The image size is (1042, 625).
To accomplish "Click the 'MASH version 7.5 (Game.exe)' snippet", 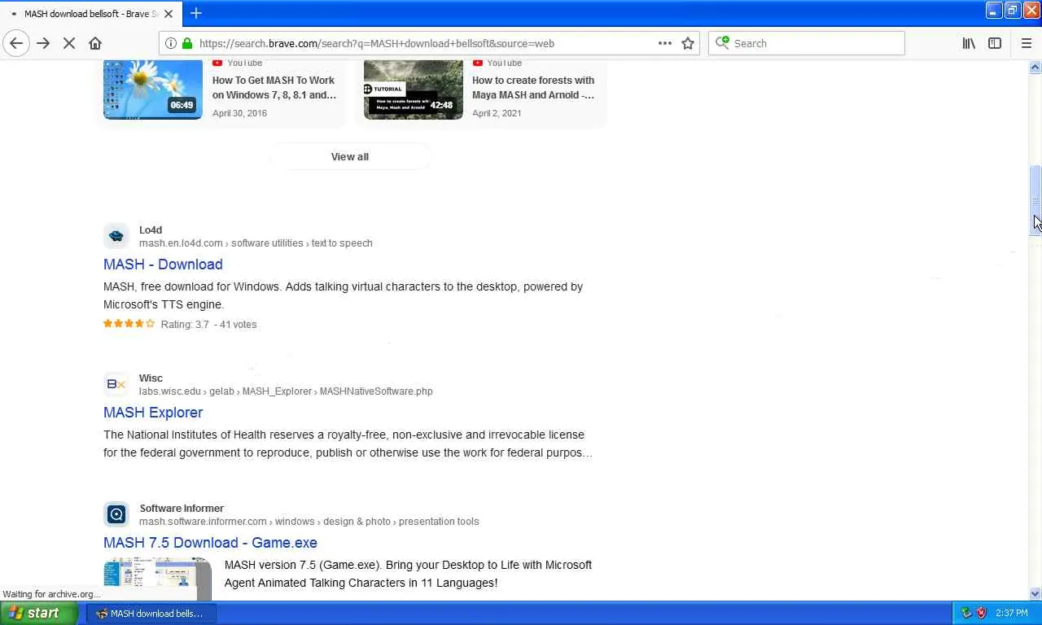I will (x=408, y=574).
